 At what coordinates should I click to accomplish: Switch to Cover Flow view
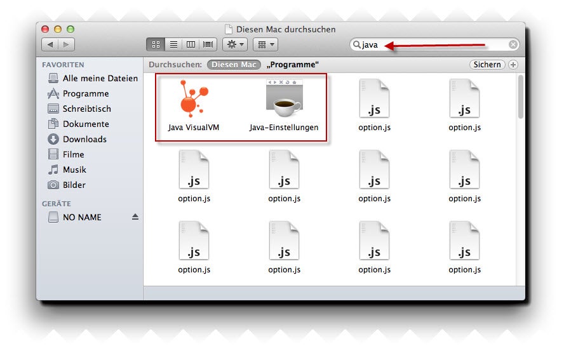point(208,44)
